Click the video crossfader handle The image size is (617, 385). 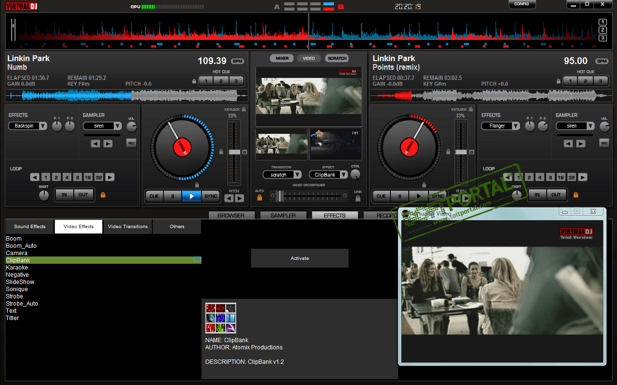click(x=280, y=196)
